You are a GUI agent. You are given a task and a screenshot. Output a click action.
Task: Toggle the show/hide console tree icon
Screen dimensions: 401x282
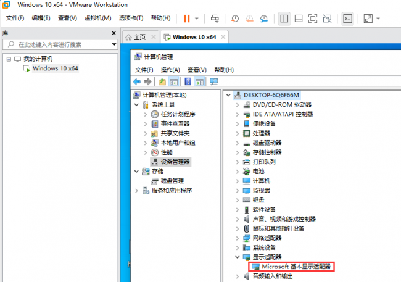pos(173,82)
